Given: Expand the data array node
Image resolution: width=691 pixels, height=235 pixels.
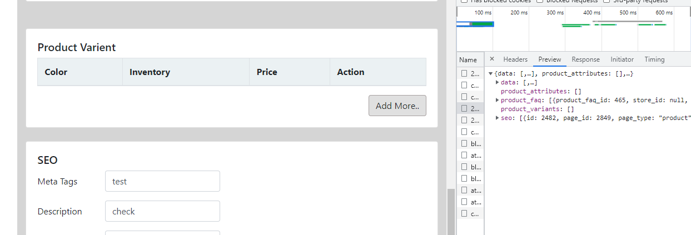Looking at the screenshot, I should [498, 82].
